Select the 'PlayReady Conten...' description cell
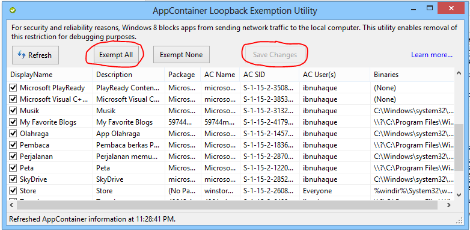 click(128, 88)
